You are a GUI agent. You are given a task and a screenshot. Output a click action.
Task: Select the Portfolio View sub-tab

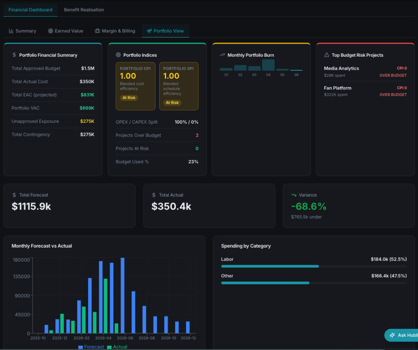pyautogui.click(x=165, y=31)
